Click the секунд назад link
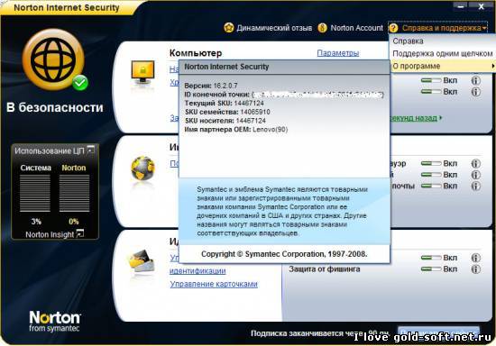Screen dimensions: 496x346 coord(414,118)
